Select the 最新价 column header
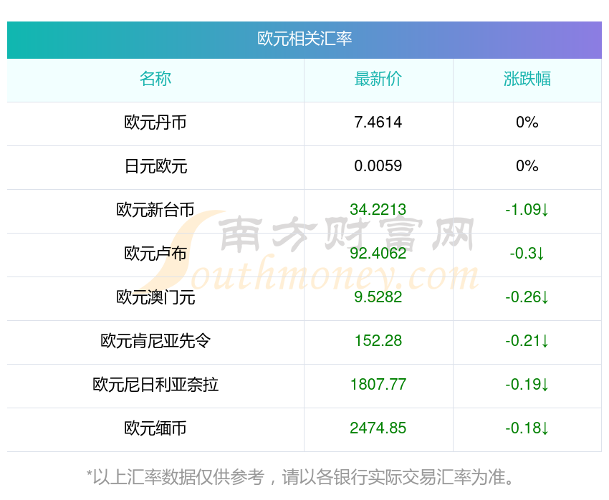Viewport: 609px width, 500px height. point(378,79)
